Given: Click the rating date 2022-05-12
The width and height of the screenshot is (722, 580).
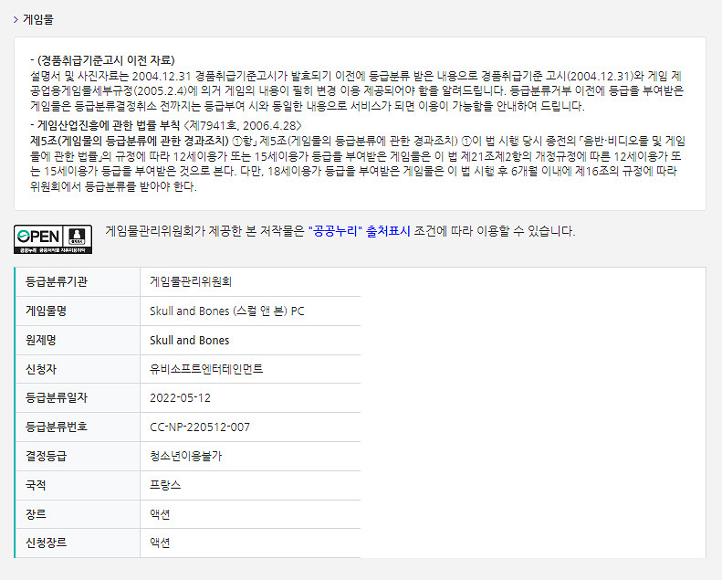Looking at the screenshot, I should 180,398.
